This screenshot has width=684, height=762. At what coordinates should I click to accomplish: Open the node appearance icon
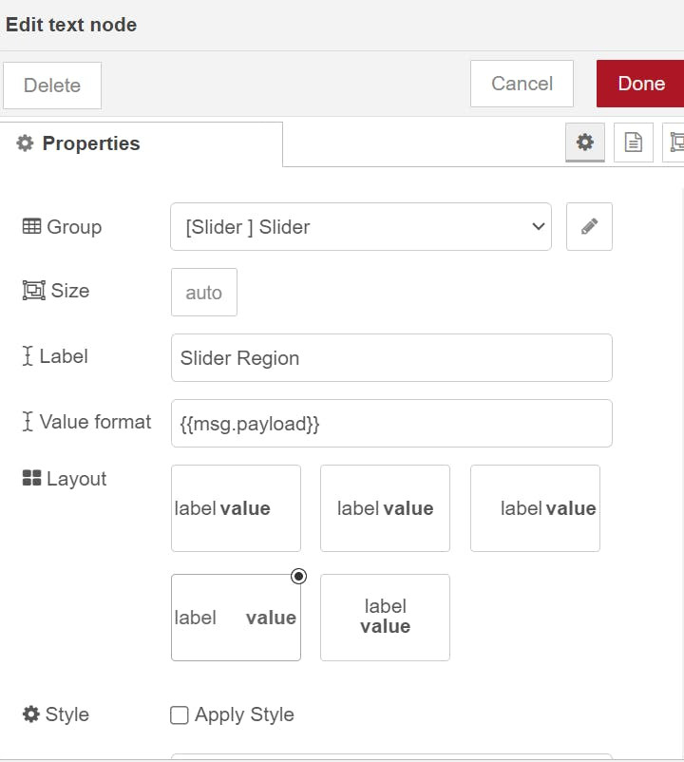(675, 143)
